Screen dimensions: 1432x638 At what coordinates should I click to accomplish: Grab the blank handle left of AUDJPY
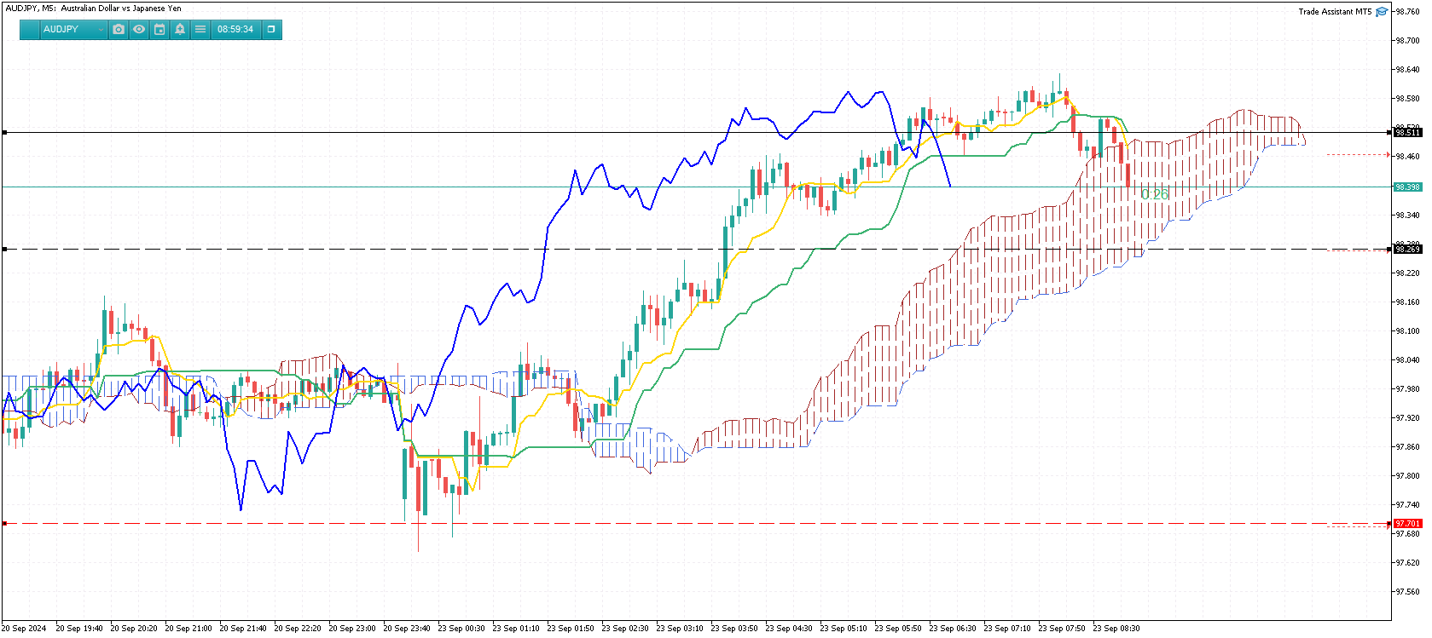30,30
